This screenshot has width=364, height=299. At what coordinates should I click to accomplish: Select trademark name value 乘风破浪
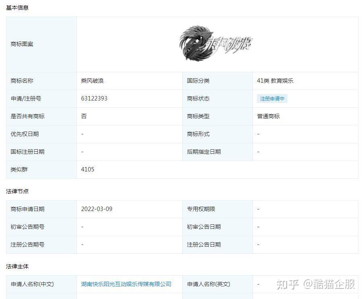[x=92, y=81]
